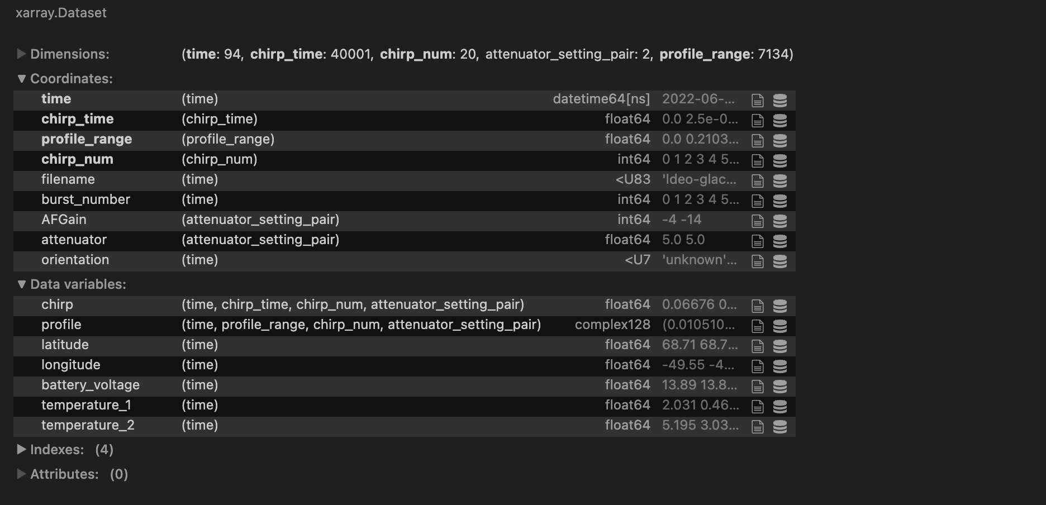Show data repr for chirp_time coordinate
1046x505 pixels.
pyautogui.click(x=779, y=120)
